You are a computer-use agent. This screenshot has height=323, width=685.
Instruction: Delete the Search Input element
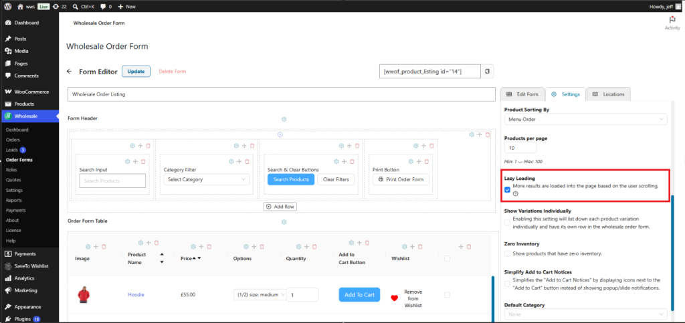click(x=143, y=162)
